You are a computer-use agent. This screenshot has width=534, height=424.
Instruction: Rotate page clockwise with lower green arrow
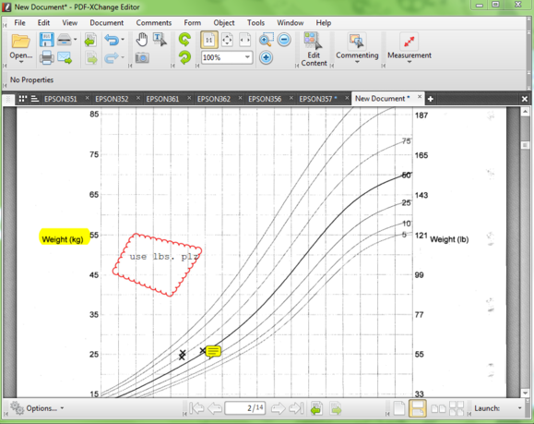click(184, 57)
